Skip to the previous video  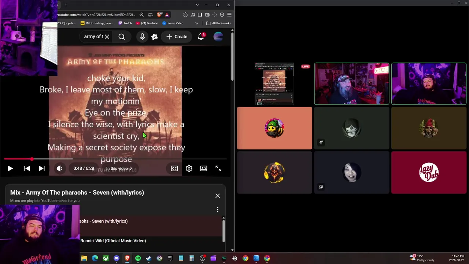tap(27, 168)
